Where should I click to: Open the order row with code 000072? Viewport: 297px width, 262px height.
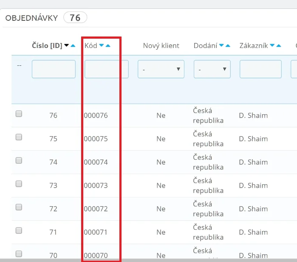[96, 209]
